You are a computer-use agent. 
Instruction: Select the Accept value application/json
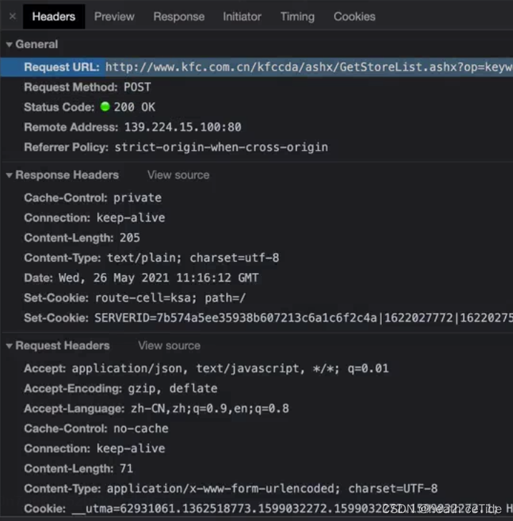click(x=230, y=369)
